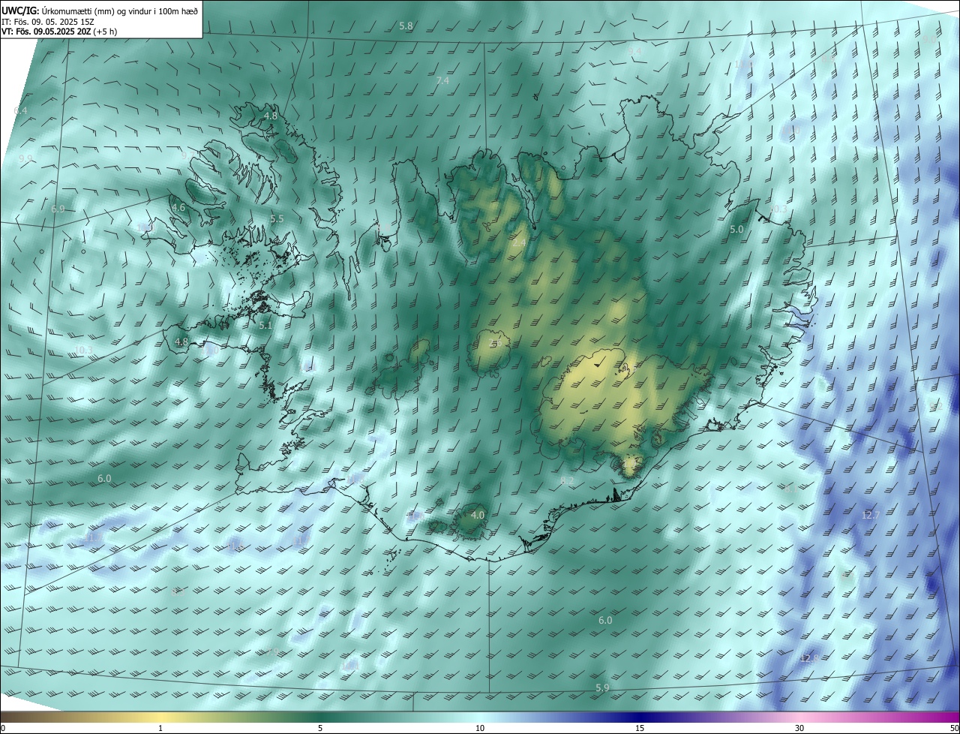Click the 6.4 value label

[x=20, y=110]
